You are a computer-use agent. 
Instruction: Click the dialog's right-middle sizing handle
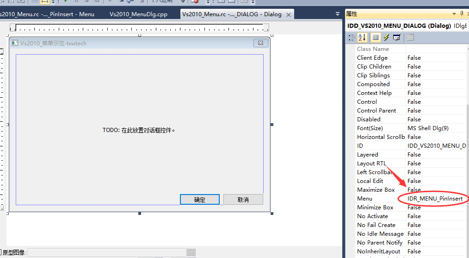point(272,124)
